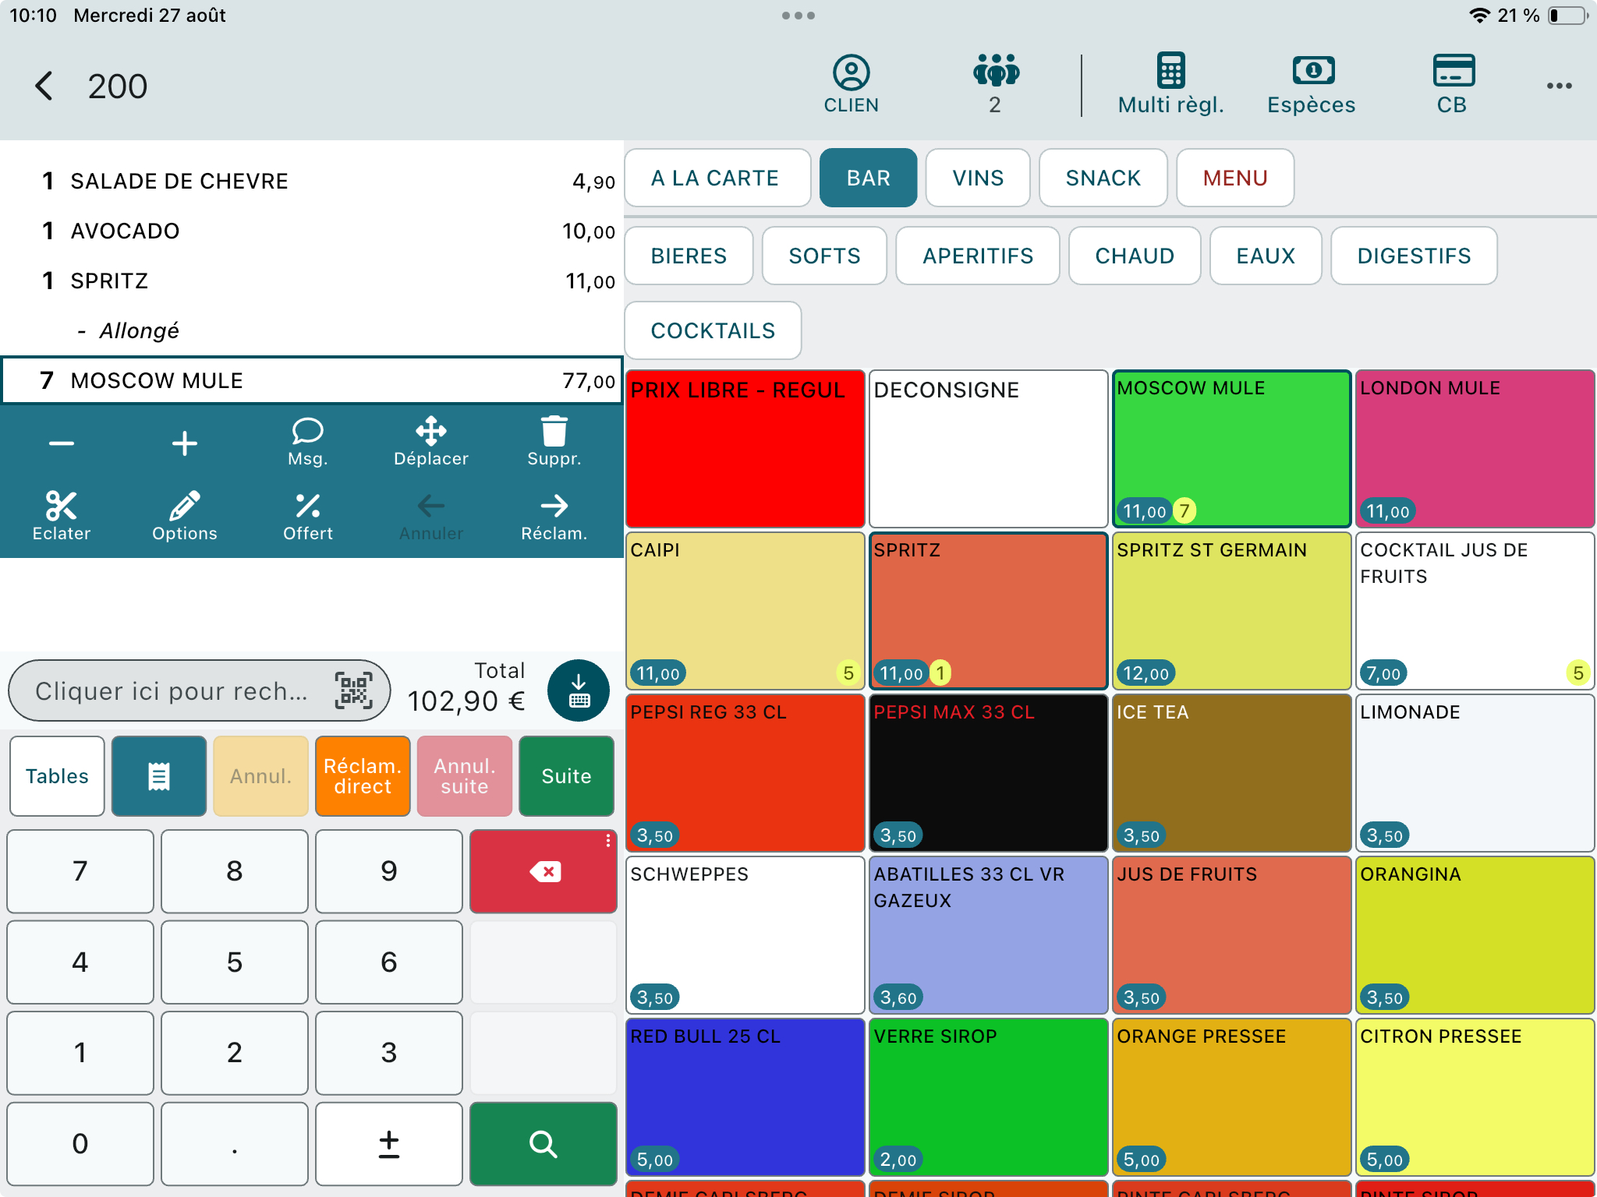Image resolution: width=1597 pixels, height=1197 pixels.
Task: Split the line with Eclater scissors
Action: [62, 516]
